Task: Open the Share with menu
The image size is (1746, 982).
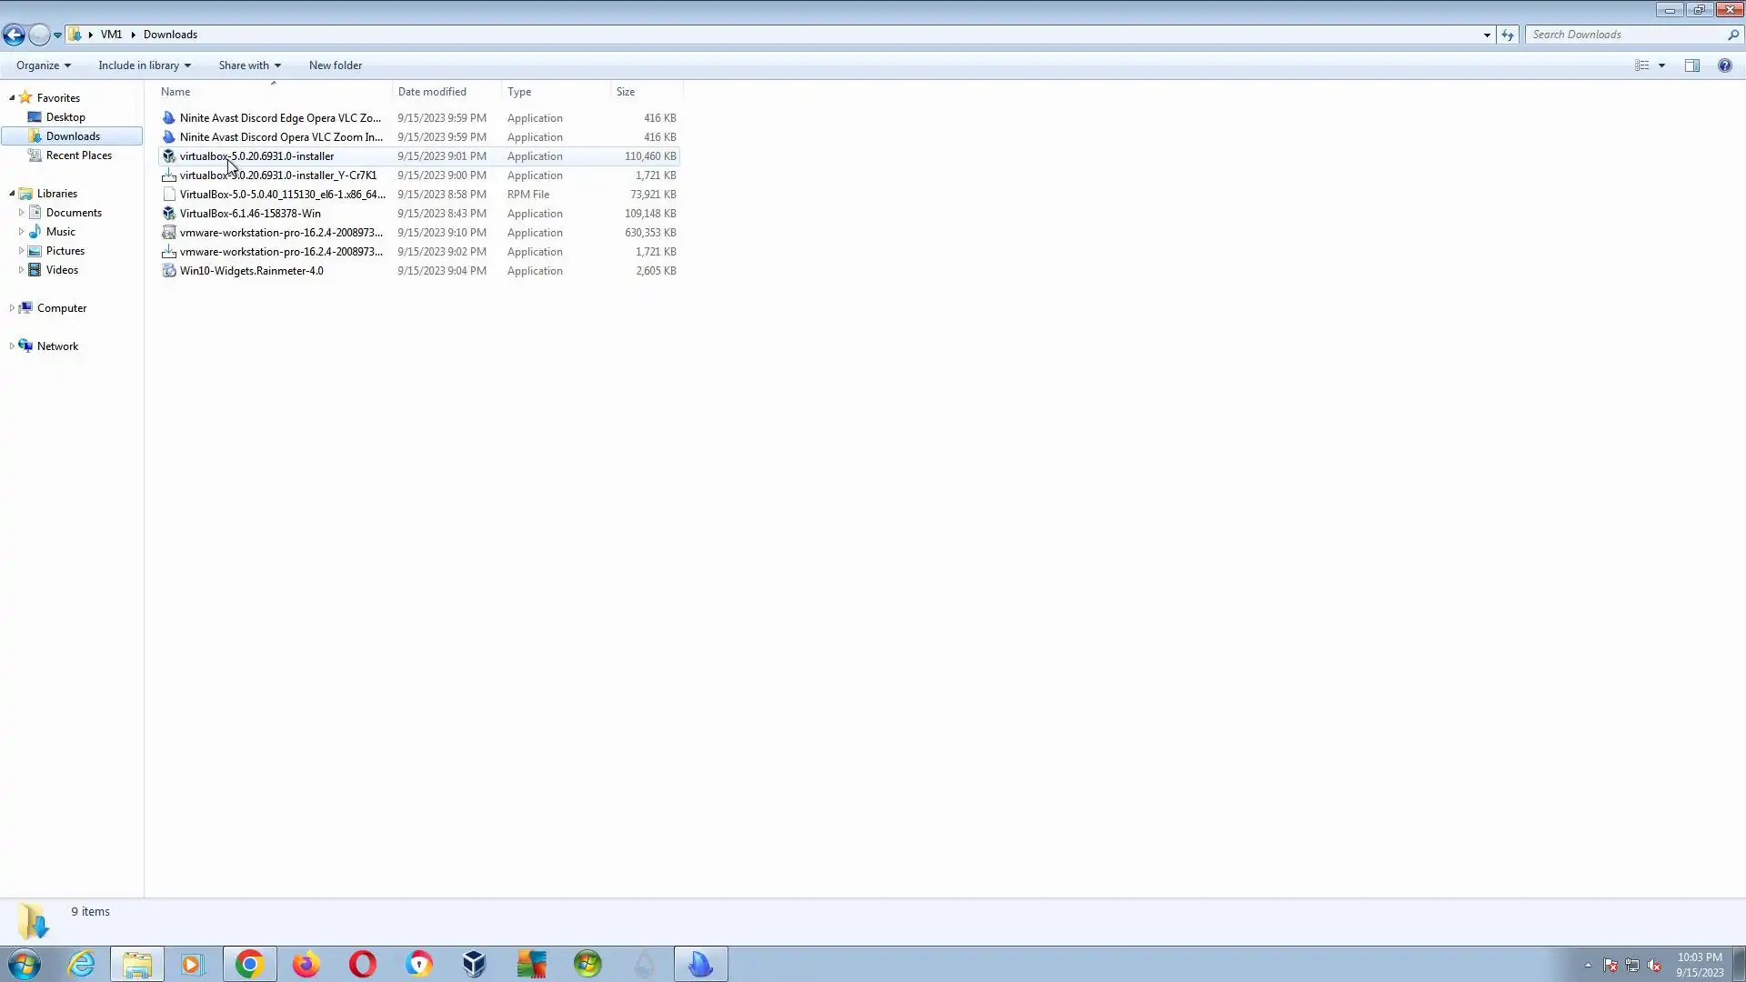Action: [249, 65]
